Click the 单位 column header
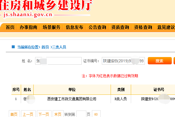The image size is (175, 117). 72,90
